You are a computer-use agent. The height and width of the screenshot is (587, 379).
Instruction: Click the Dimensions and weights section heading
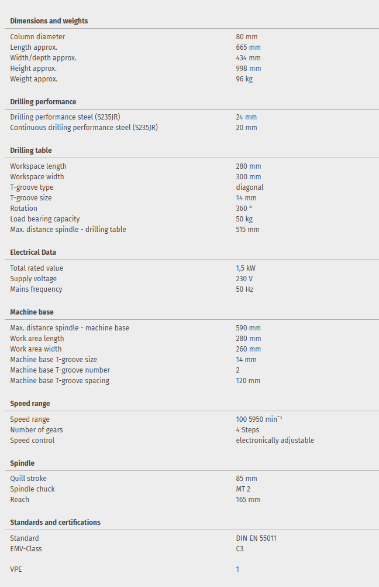point(49,21)
